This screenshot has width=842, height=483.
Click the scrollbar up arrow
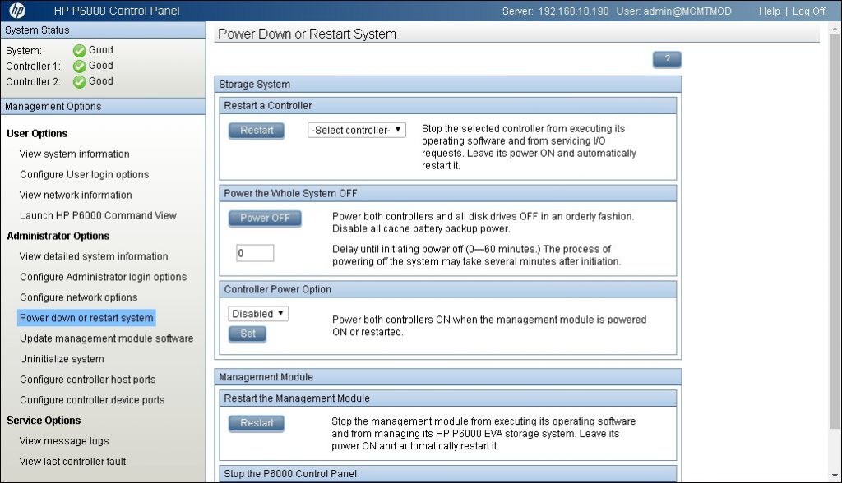pos(835,29)
